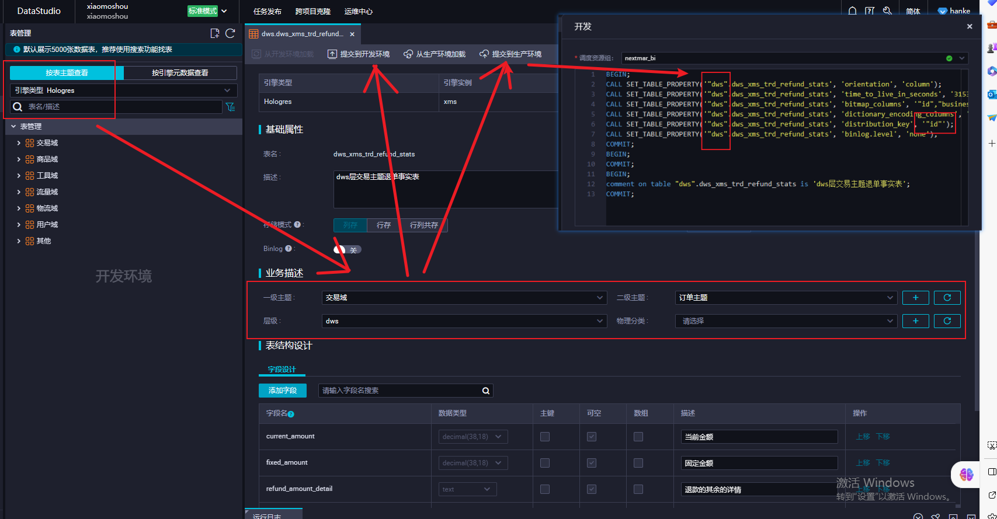Open the first-level topic dropdown 交易域

pos(464,298)
